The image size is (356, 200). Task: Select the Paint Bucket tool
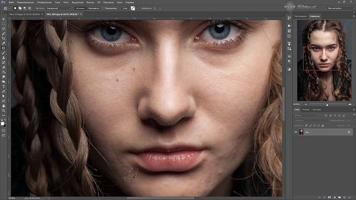tap(3, 72)
